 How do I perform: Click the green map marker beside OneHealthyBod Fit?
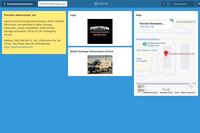coord(171,20)
